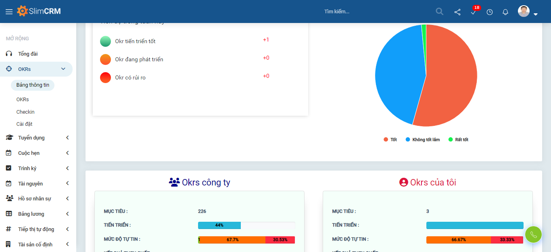Viewport: 551px width, 252px height.
Task: Toggle the Tốt legend in pie chart
Action: pos(390,140)
